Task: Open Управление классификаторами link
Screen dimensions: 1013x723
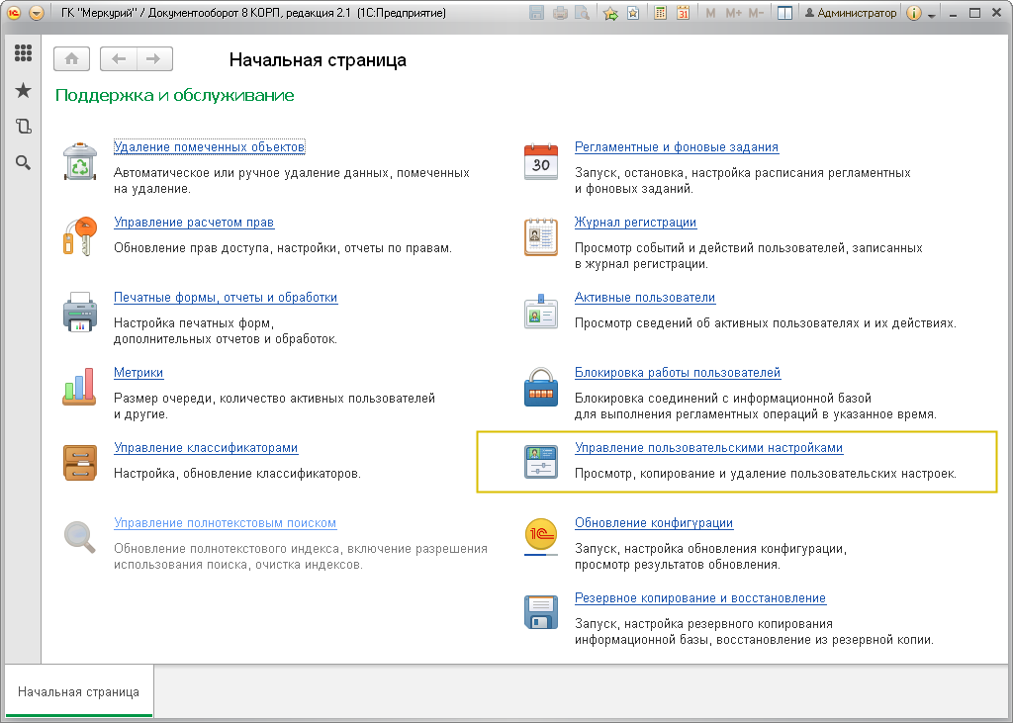Action: point(206,448)
